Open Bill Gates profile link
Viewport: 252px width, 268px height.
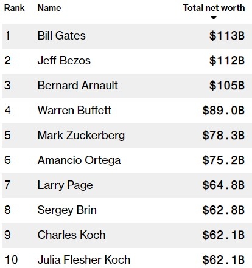pyautogui.click(x=61, y=35)
